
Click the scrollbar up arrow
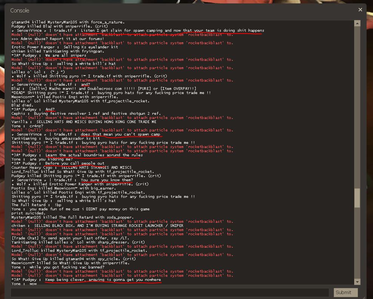tap(357, 23)
